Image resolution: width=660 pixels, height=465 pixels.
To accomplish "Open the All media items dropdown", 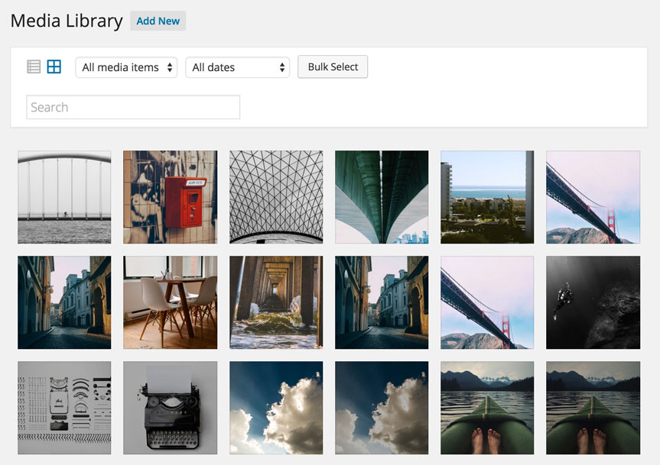I will (126, 67).
